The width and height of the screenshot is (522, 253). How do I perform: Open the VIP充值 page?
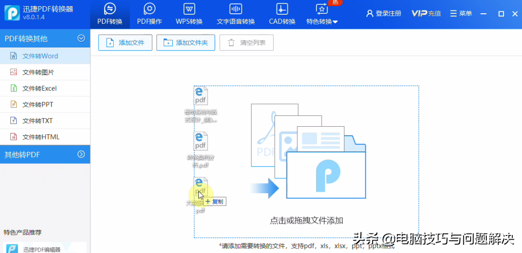pyautogui.click(x=426, y=13)
